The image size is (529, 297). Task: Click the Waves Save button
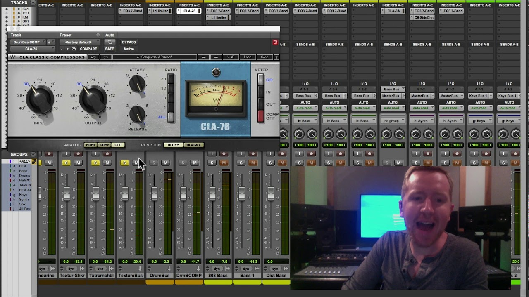click(264, 57)
